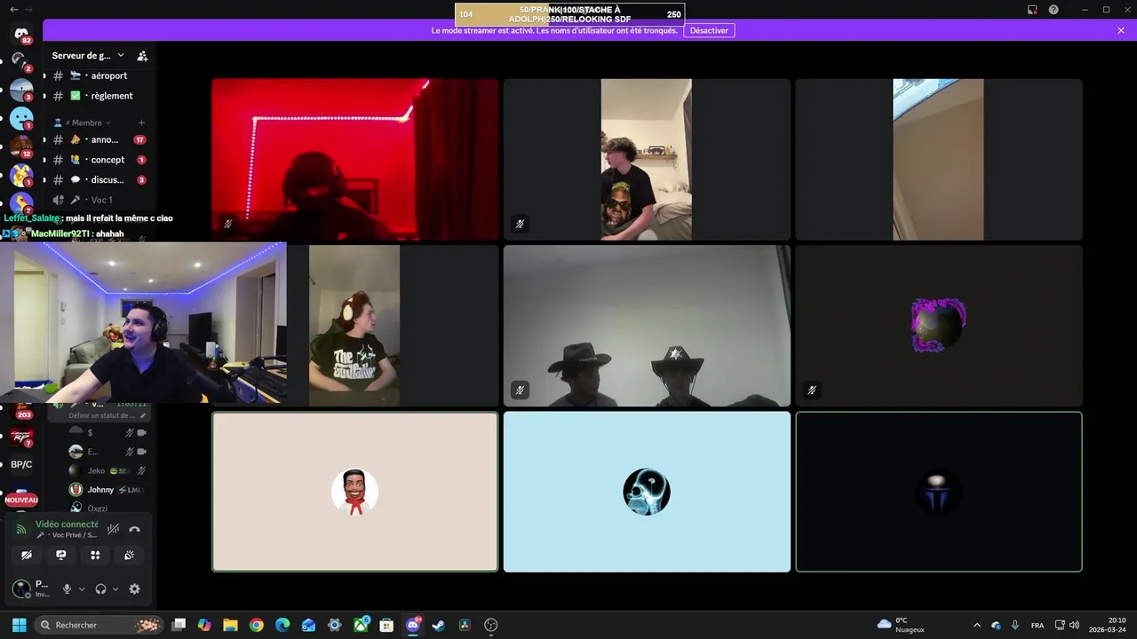Click the connection signal strength icon
The image size is (1137, 639).
tap(21, 529)
